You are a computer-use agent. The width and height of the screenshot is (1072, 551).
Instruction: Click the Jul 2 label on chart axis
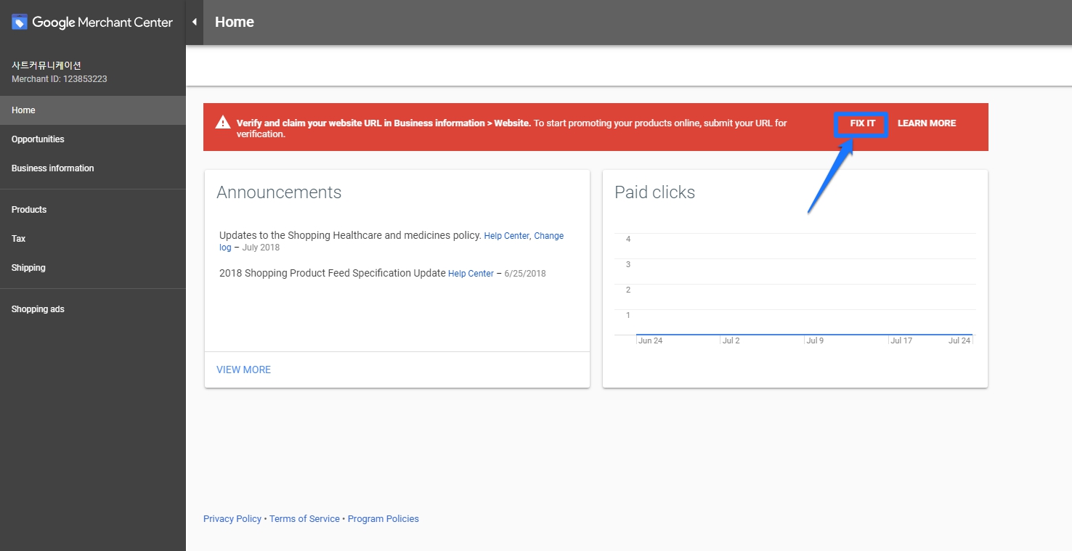(x=731, y=340)
